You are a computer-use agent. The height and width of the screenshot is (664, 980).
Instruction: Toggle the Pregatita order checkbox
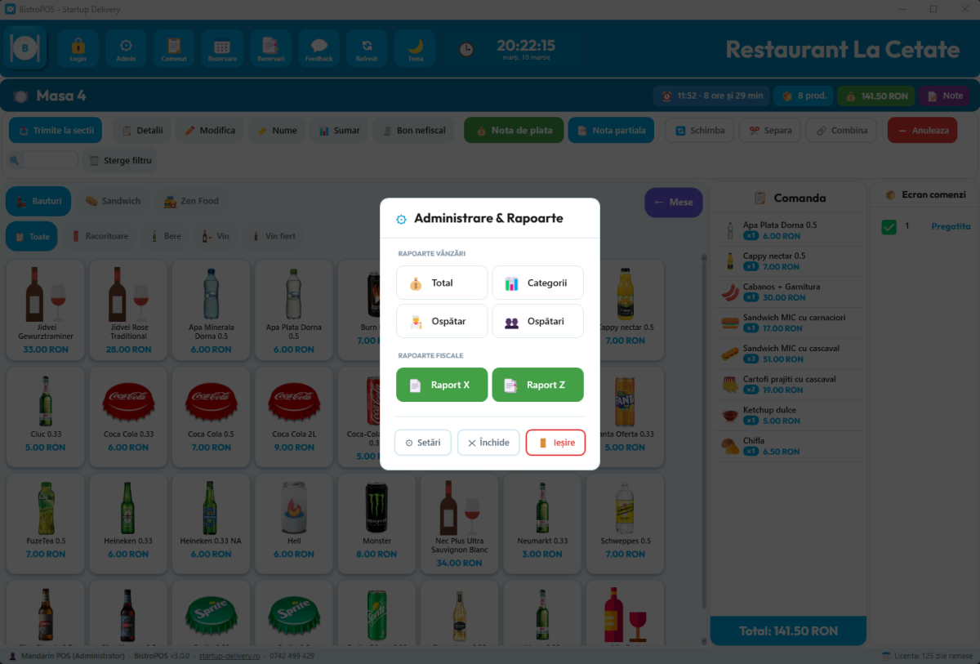pyautogui.click(x=890, y=228)
